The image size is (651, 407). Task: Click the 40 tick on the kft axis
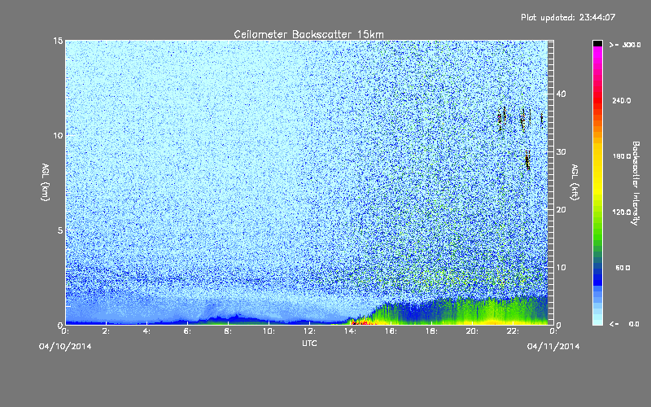pyautogui.click(x=561, y=94)
